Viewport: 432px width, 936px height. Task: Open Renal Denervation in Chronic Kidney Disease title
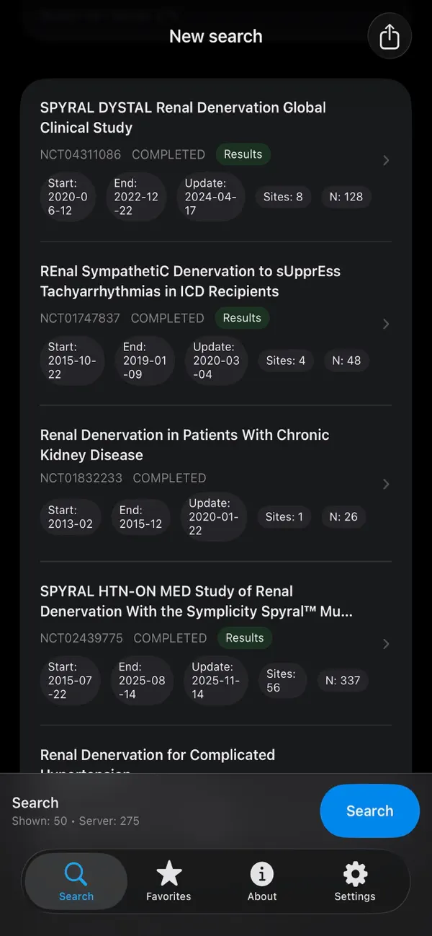click(184, 445)
